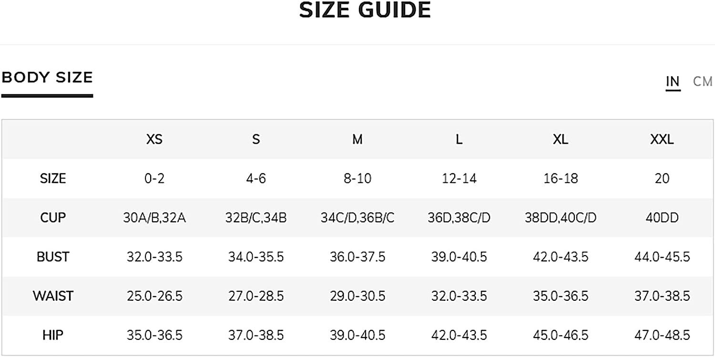Click the HIP row label
Viewport: 715px width, 357px height.
click(x=53, y=335)
